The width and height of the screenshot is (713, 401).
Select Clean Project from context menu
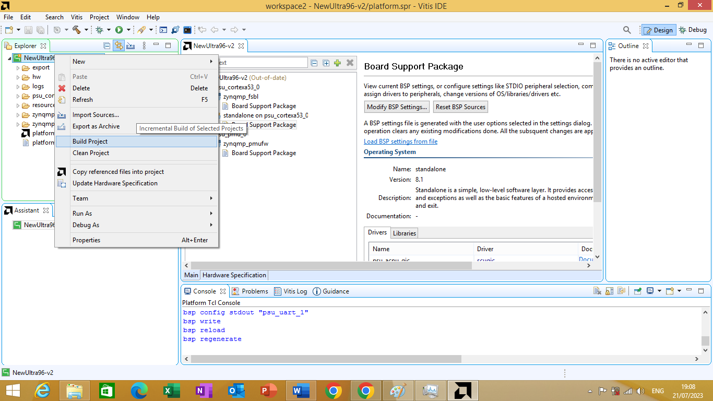point(136,153)
